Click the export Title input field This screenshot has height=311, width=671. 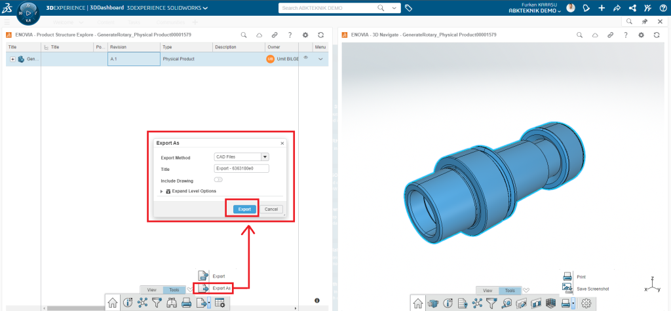pyautogui.click(x=242, y=169)
